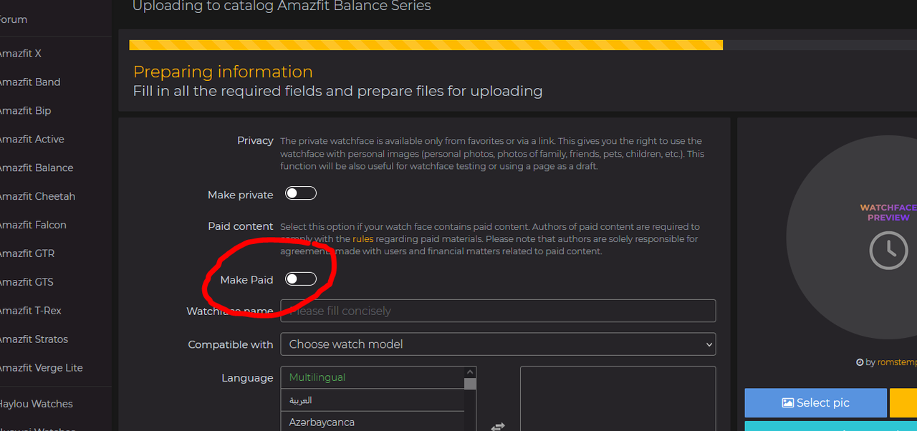The height and width of the screenshot is (431, 917).
Task: Click the watchface preview clock image
Action: [x=888, y=251]
